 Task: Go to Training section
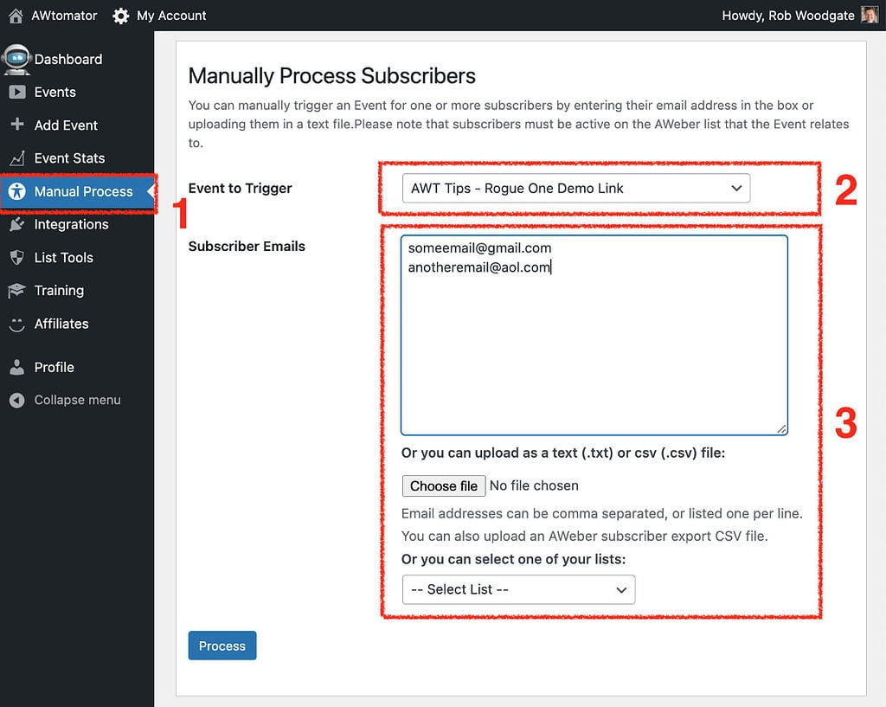click(59, 291)
